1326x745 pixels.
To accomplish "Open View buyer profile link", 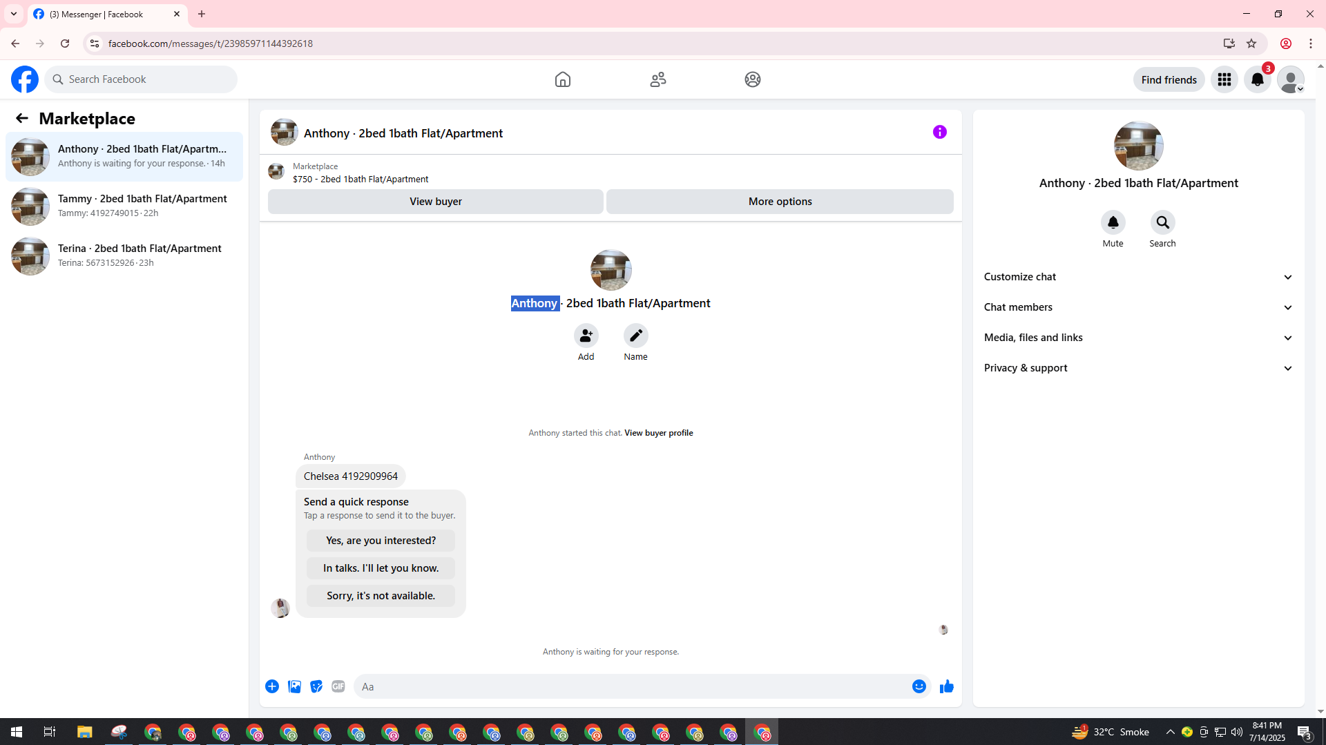I will [x=658, y=433].
